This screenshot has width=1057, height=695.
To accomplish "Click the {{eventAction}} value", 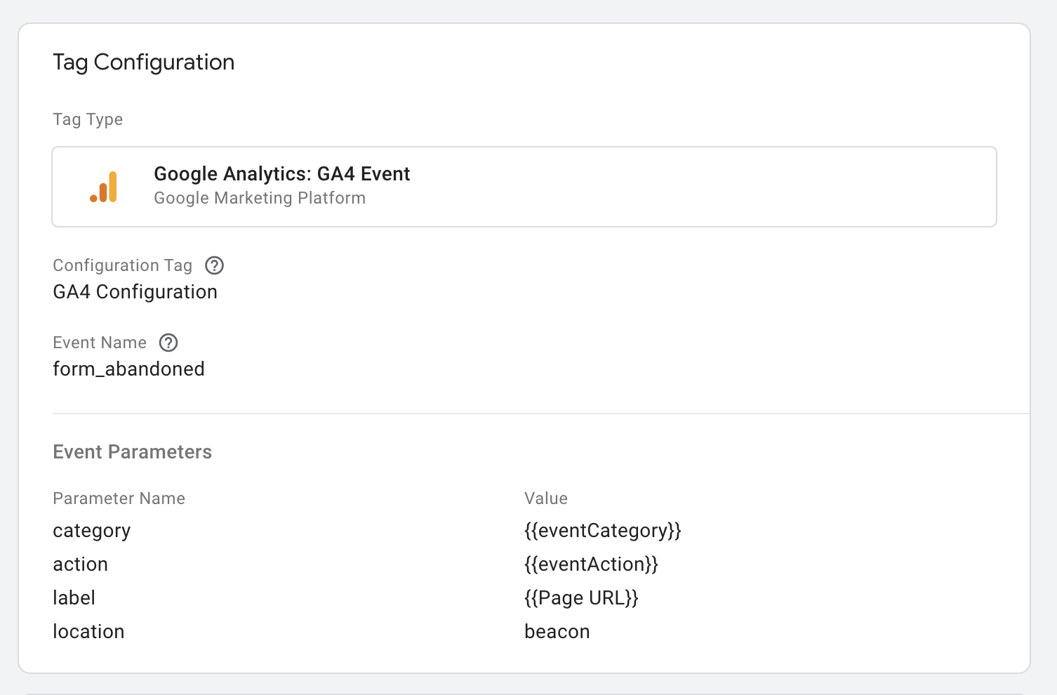I will pos(591,564).
